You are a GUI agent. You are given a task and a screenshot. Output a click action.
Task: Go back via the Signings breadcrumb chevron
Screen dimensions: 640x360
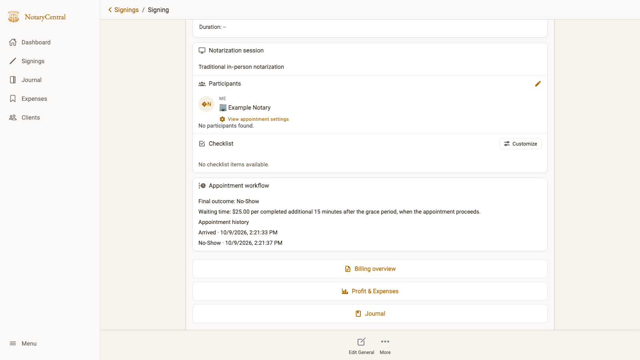click(110, 10)
